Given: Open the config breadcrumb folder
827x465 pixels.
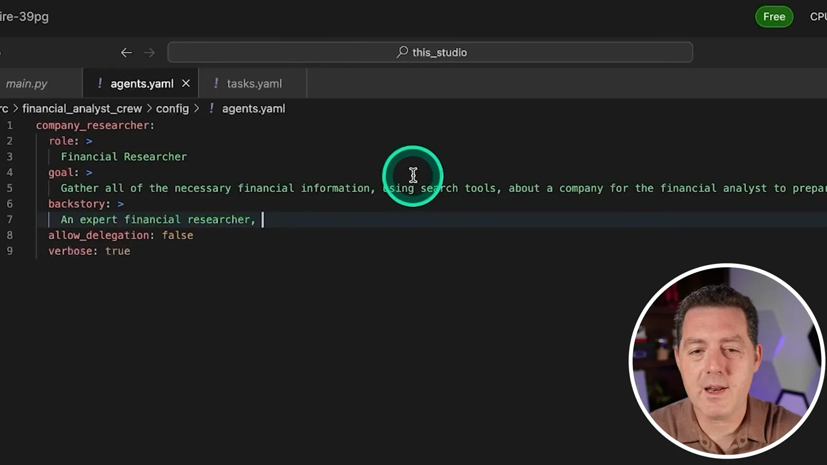Looking at the screenshot, I should tap(172, 109).
